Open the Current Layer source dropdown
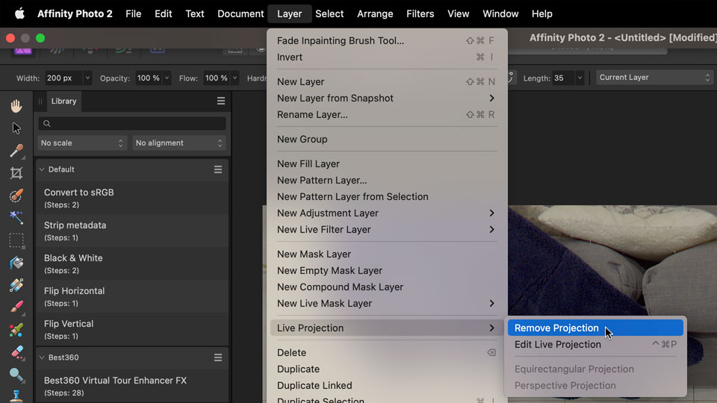 coord(654,78)
